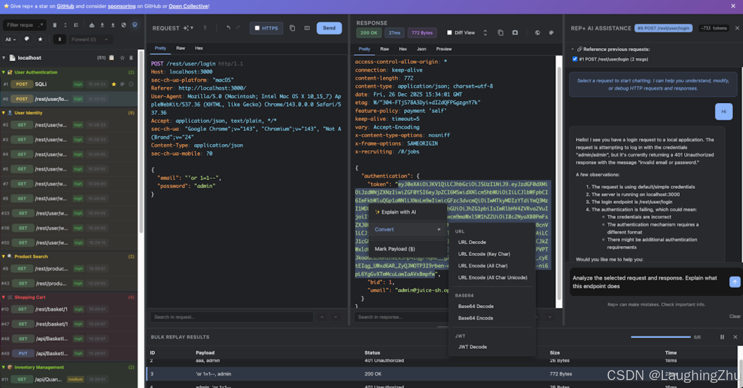Toggle regex mode in the filter box
The height and width of the screenshot is (388, 743).
[41, 25]
